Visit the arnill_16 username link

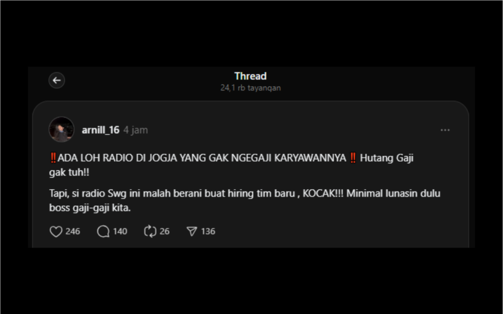click(x=101, y=130)
